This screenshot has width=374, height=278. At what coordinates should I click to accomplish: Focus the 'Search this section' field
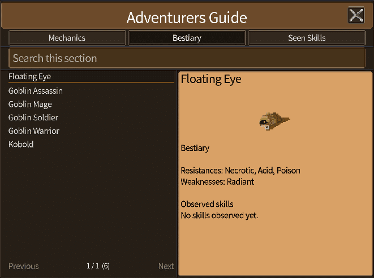click(x=187, y=58)
